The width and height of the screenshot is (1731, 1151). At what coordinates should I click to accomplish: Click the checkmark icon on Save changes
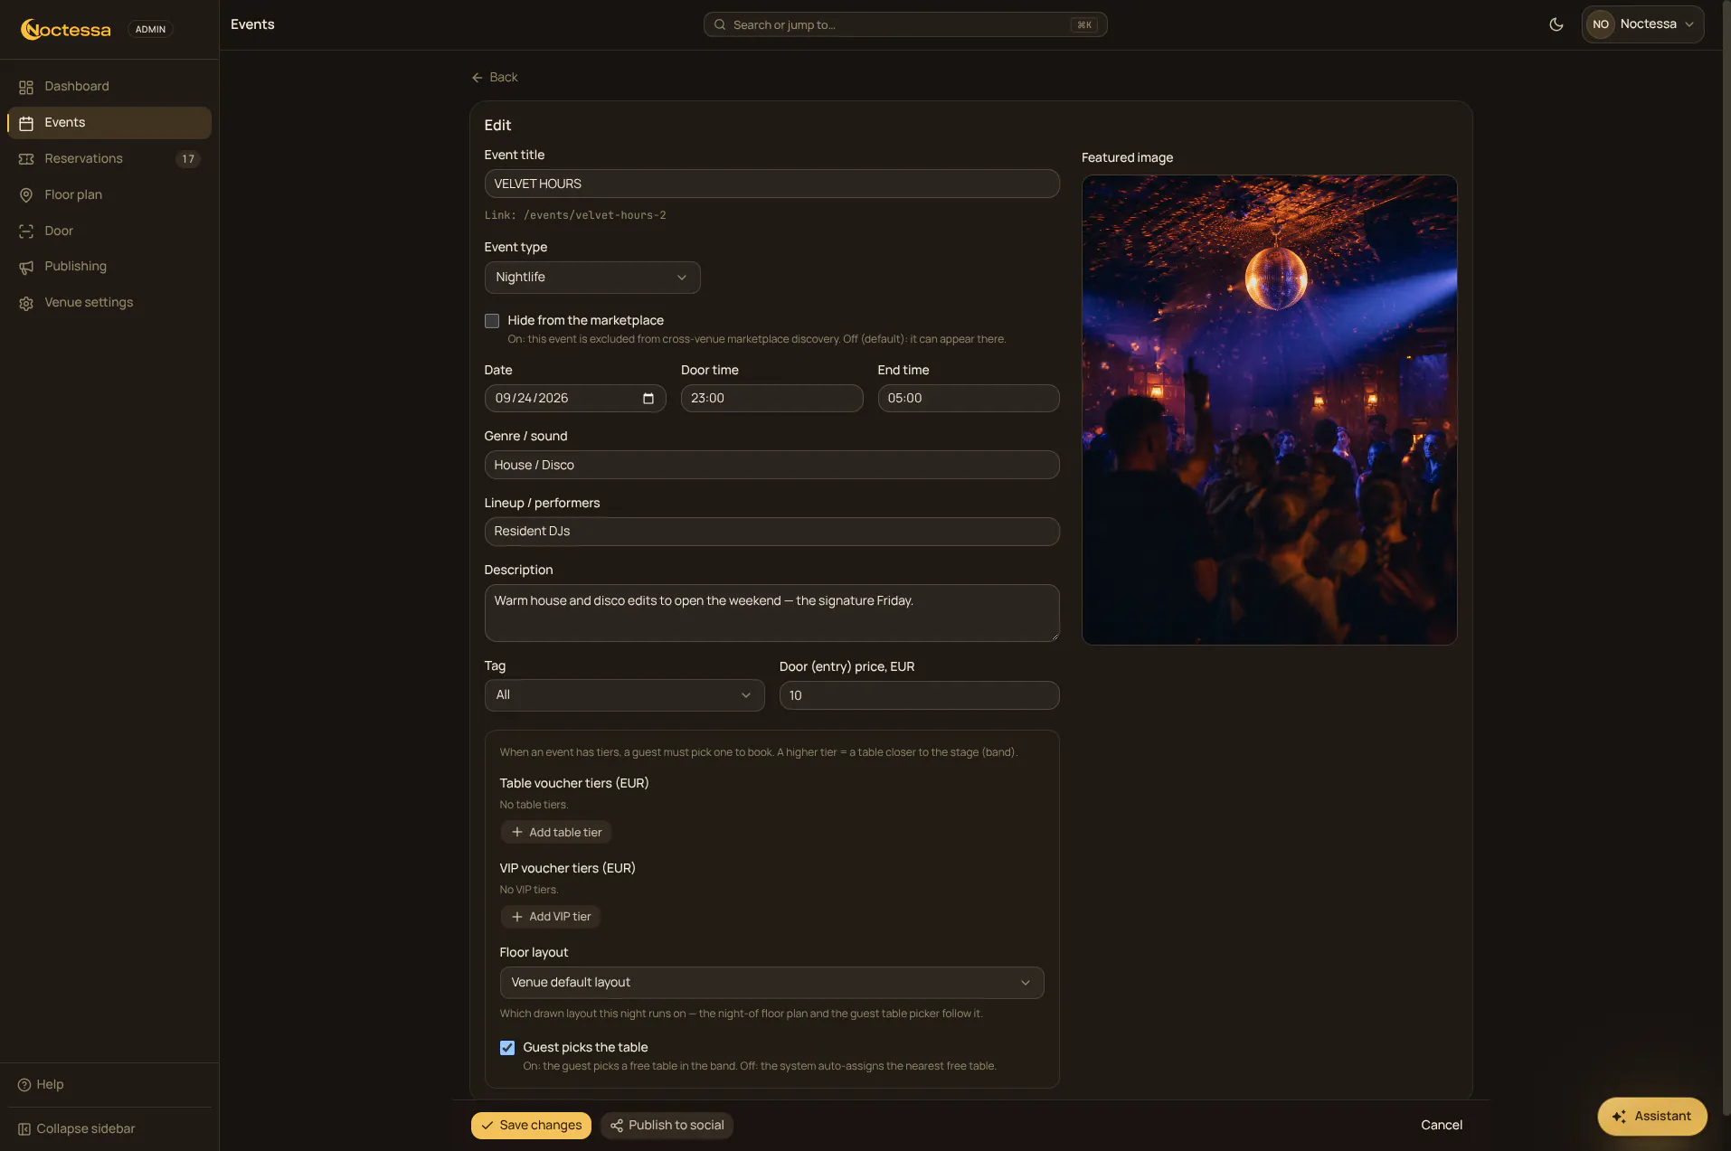tap(487, 1126)
